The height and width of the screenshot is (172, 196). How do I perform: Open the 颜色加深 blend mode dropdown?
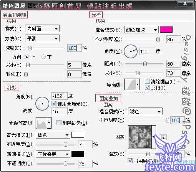pos(141,30)
